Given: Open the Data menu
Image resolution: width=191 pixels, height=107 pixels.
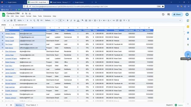Looking at the screenshot, I should click(35, 16).
